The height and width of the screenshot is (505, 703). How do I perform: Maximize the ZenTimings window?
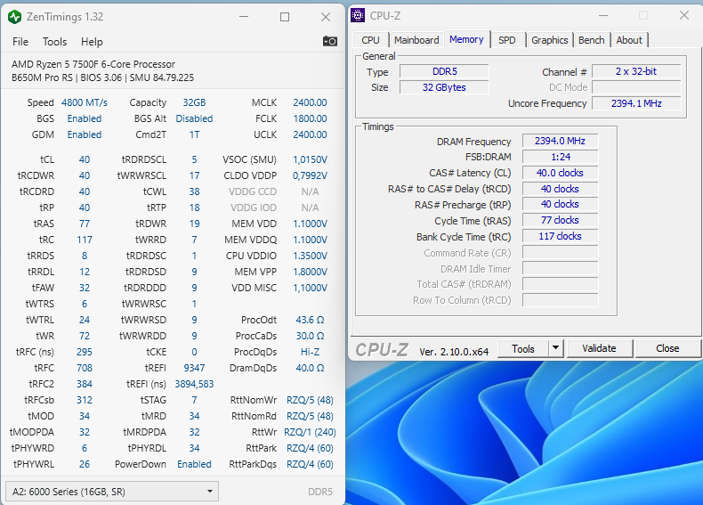[x=285, y=17]
